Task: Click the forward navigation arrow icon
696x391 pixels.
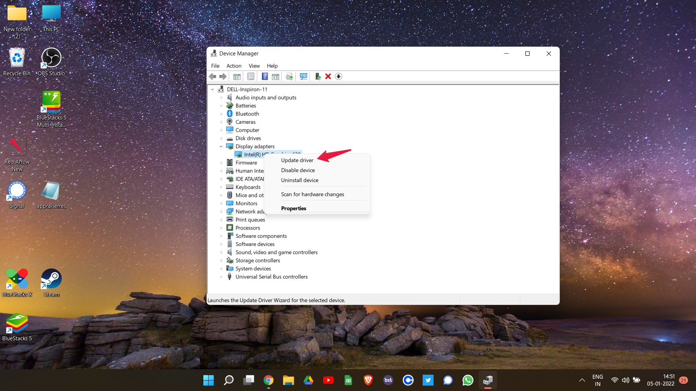Action: click(222, 76)
